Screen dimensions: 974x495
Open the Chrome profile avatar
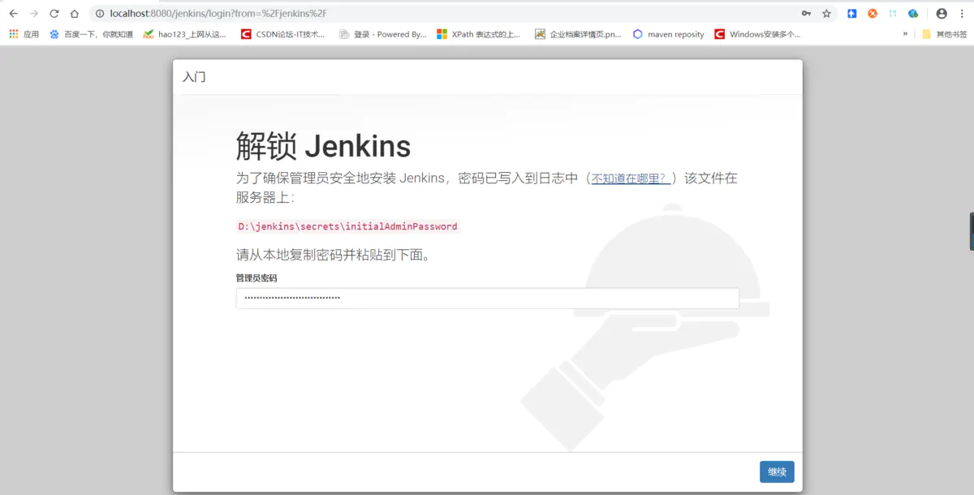point(942,14)
